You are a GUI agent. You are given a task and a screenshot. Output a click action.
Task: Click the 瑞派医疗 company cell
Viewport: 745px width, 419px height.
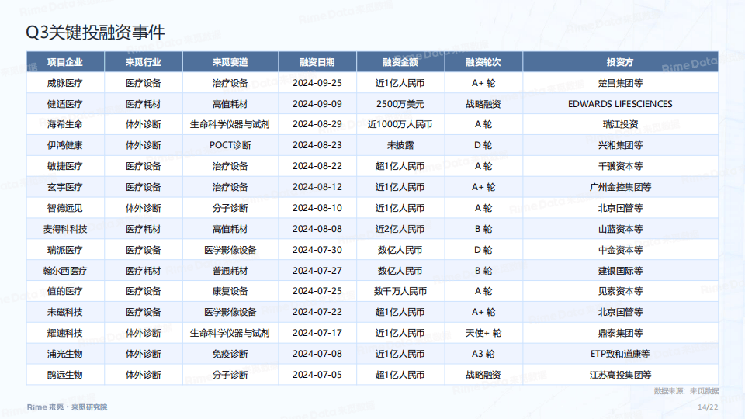(x=65, y=250)
